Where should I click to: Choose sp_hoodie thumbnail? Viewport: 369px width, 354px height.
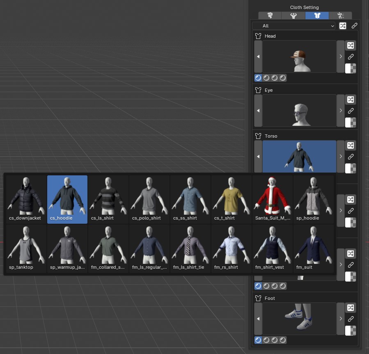(314, 199)
